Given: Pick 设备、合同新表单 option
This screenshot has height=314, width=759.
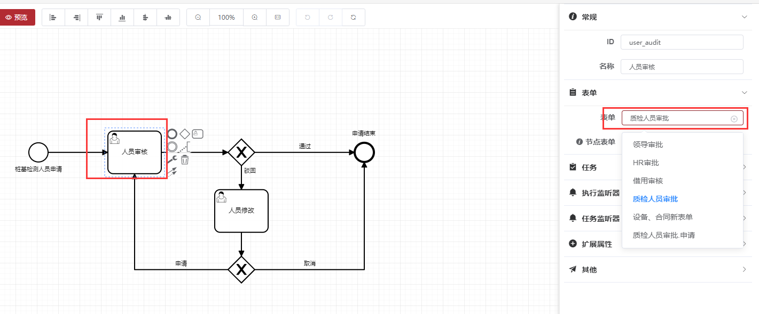Looking at the screenshot, I should tap(662, 217).
